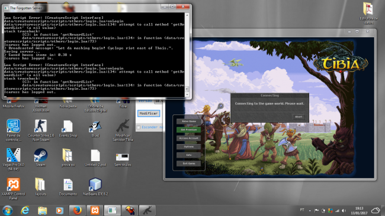Select the prova ssi folder icon
Screen dimensions: 385x216
(x=68, y=158)
